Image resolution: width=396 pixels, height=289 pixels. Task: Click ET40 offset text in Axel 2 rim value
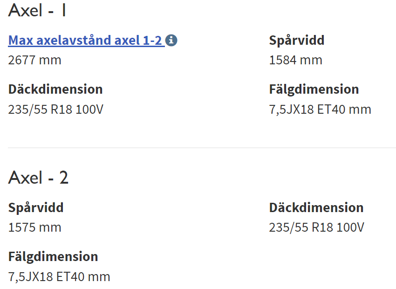pos(70,276)
